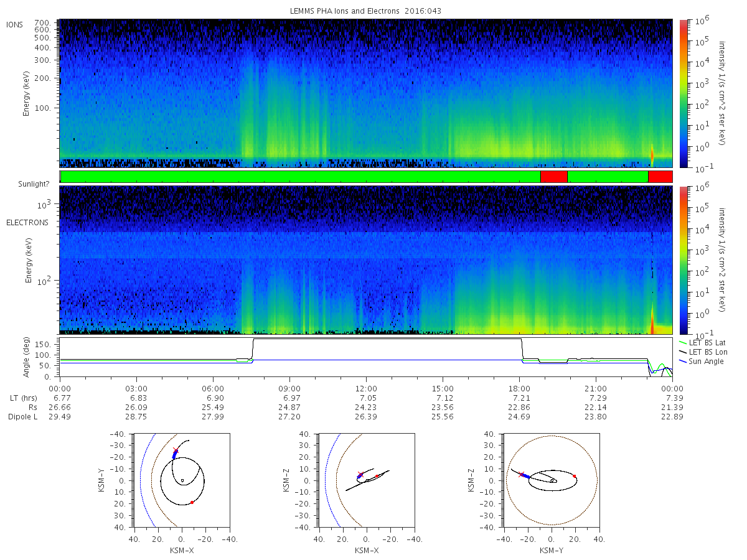Click the electron intensity color bar
The width and height of the screenshot is (747, 560).
tap(684, 260)
